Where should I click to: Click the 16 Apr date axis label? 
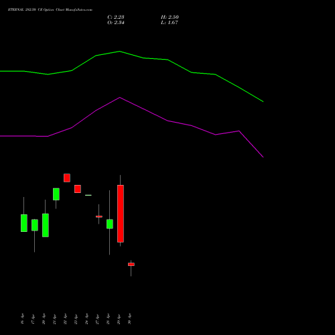[22, 319]
